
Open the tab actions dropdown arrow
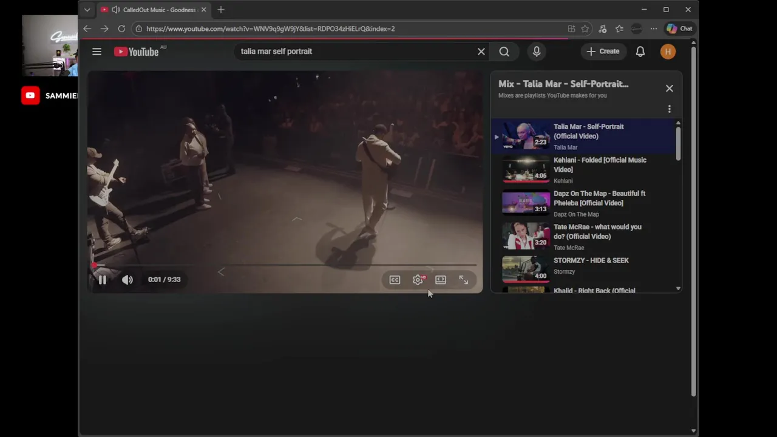click(87, 10)
